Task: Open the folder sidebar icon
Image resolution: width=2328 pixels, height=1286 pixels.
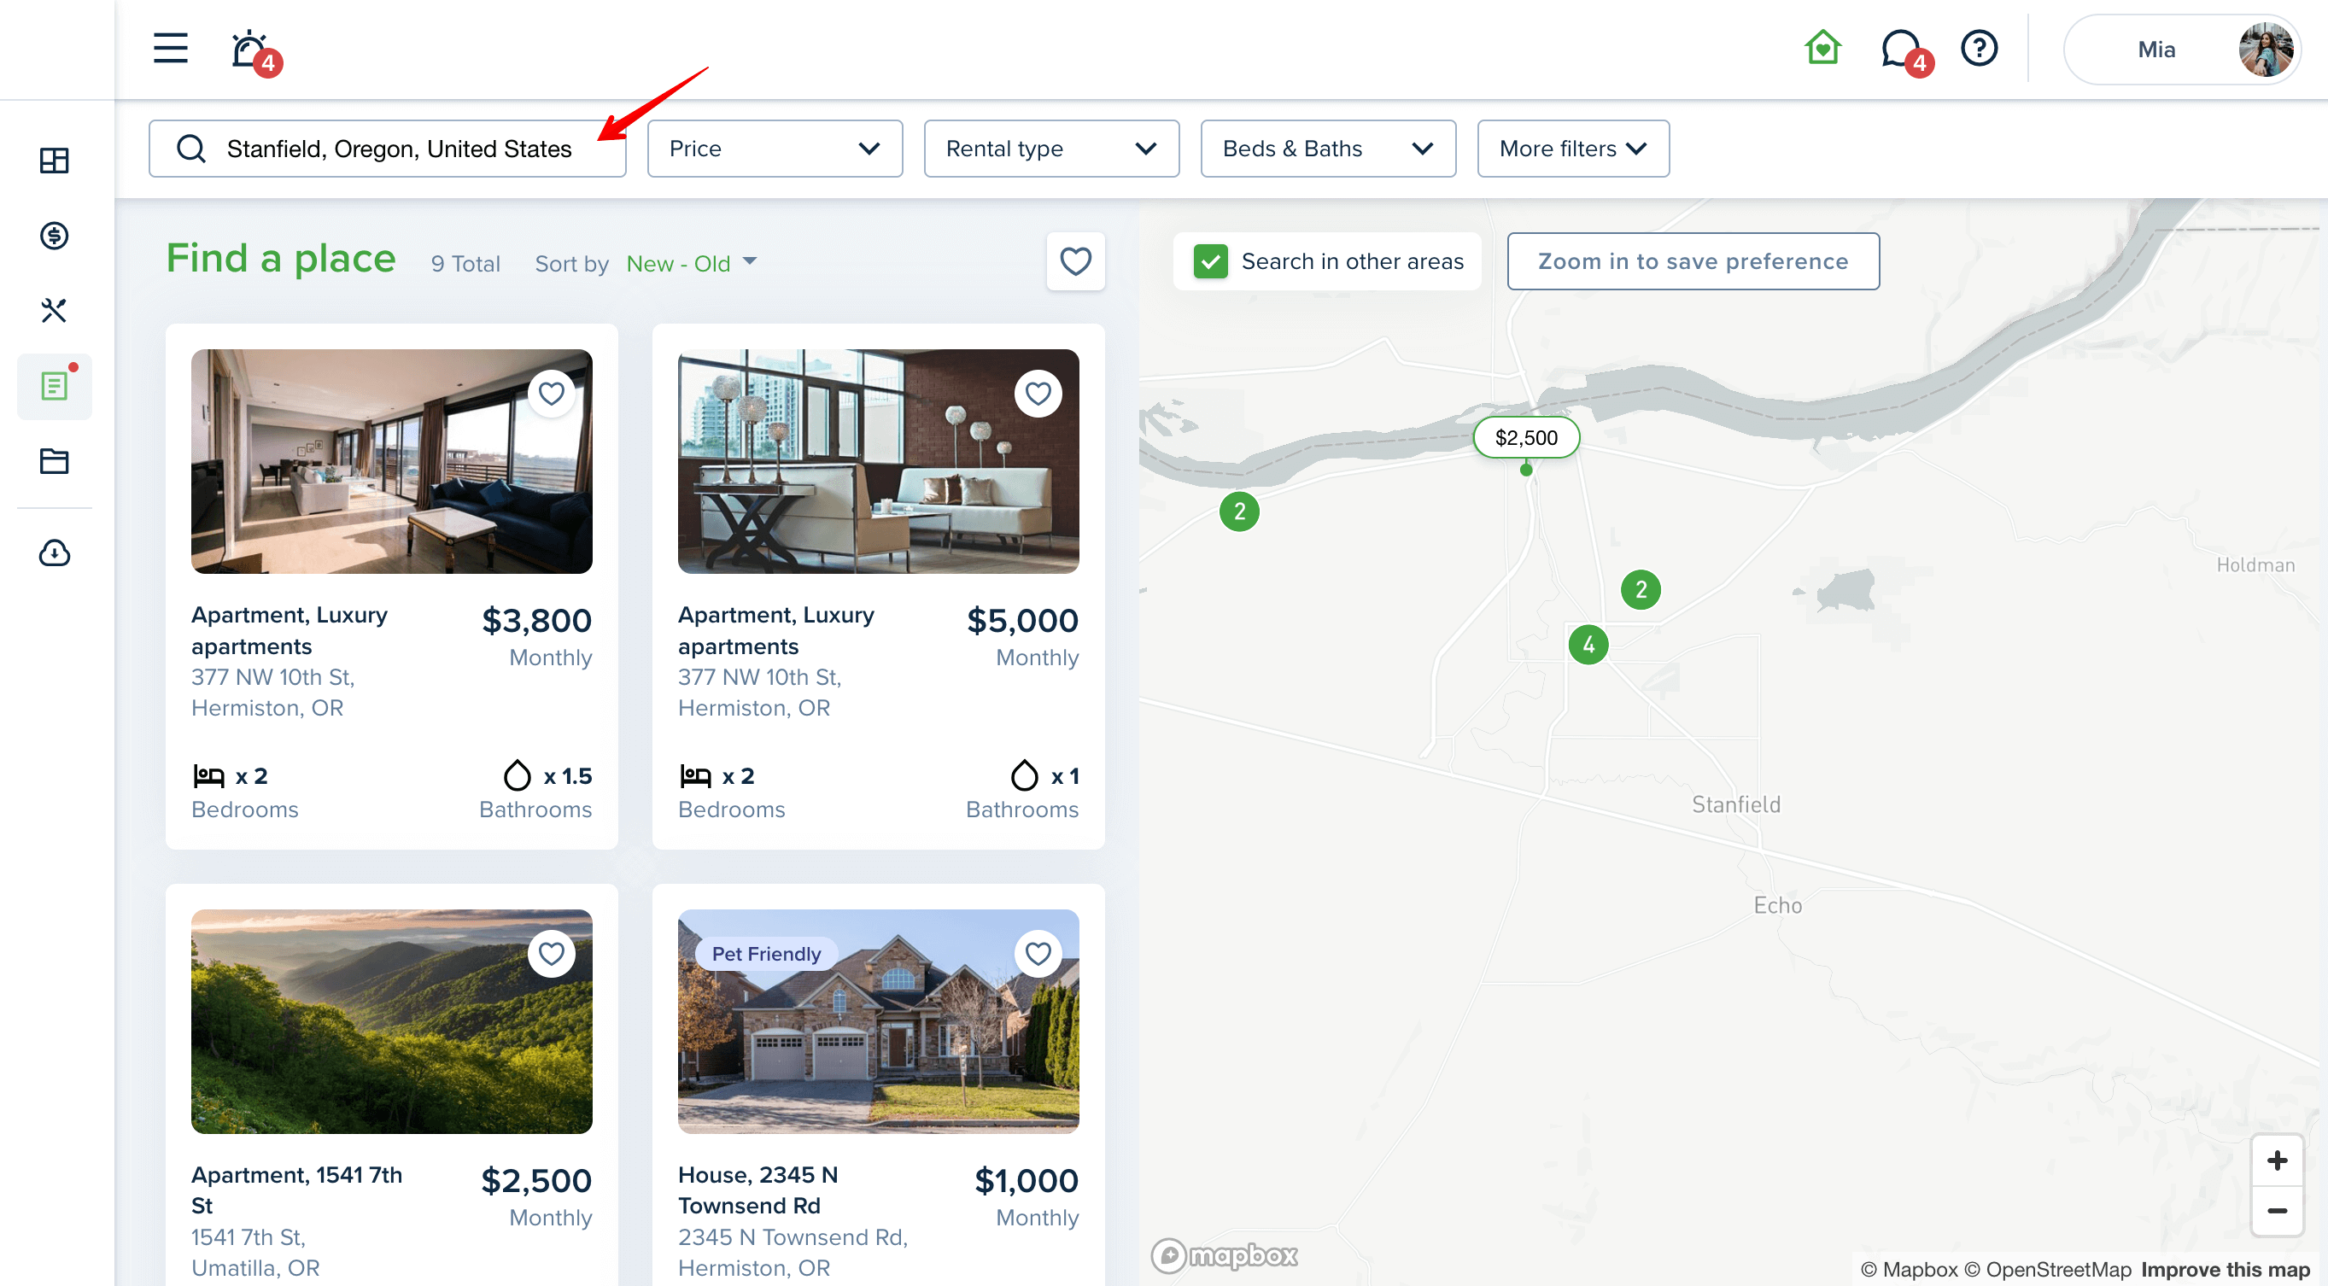Action: [54, 461]
